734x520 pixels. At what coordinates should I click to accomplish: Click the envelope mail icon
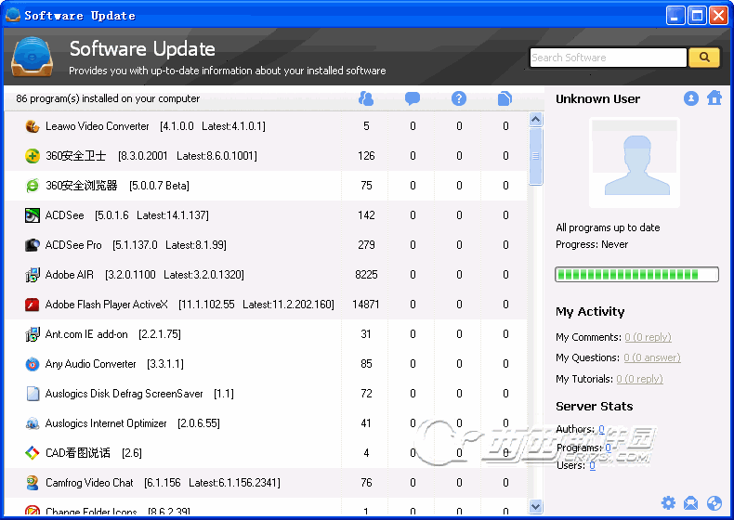[x=690, y=503]
